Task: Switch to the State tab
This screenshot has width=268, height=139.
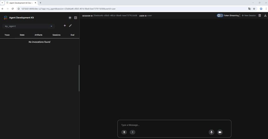Action: click(x=22, y=35)
